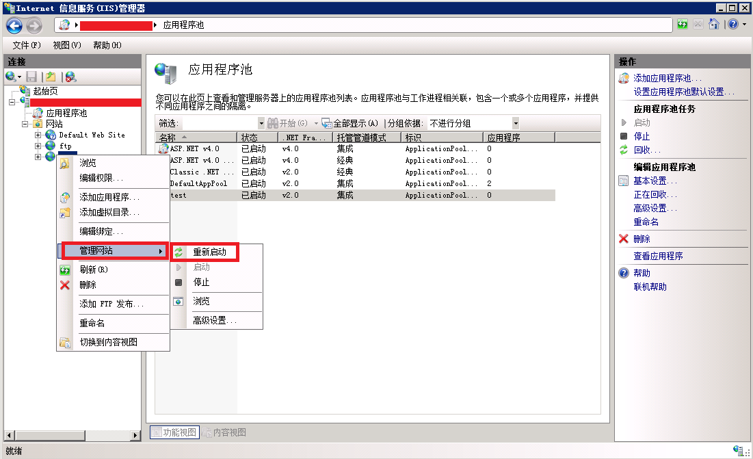Click the Back navigation arrow button
This screenshot has width=753, height=459.
pos(14,25)
